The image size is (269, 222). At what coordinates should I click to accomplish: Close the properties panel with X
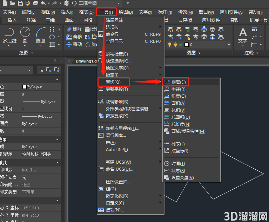pos(61,60)
